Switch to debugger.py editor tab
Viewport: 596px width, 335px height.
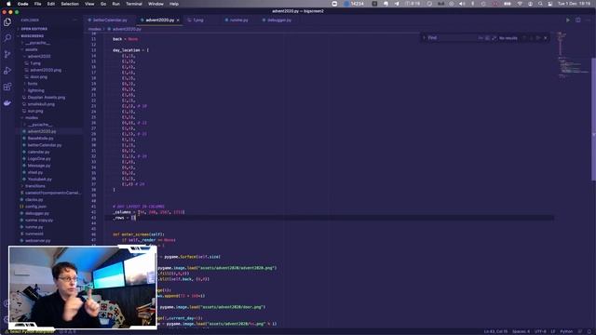279,20
